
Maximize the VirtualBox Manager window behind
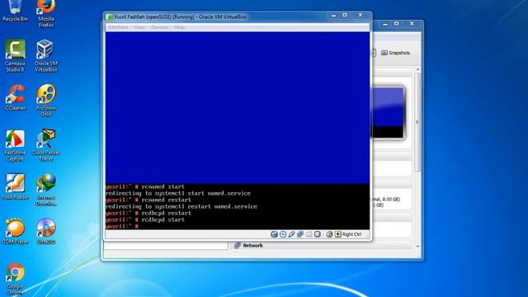[397, 24]
